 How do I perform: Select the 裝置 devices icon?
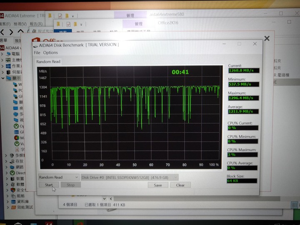pos(12,179)
